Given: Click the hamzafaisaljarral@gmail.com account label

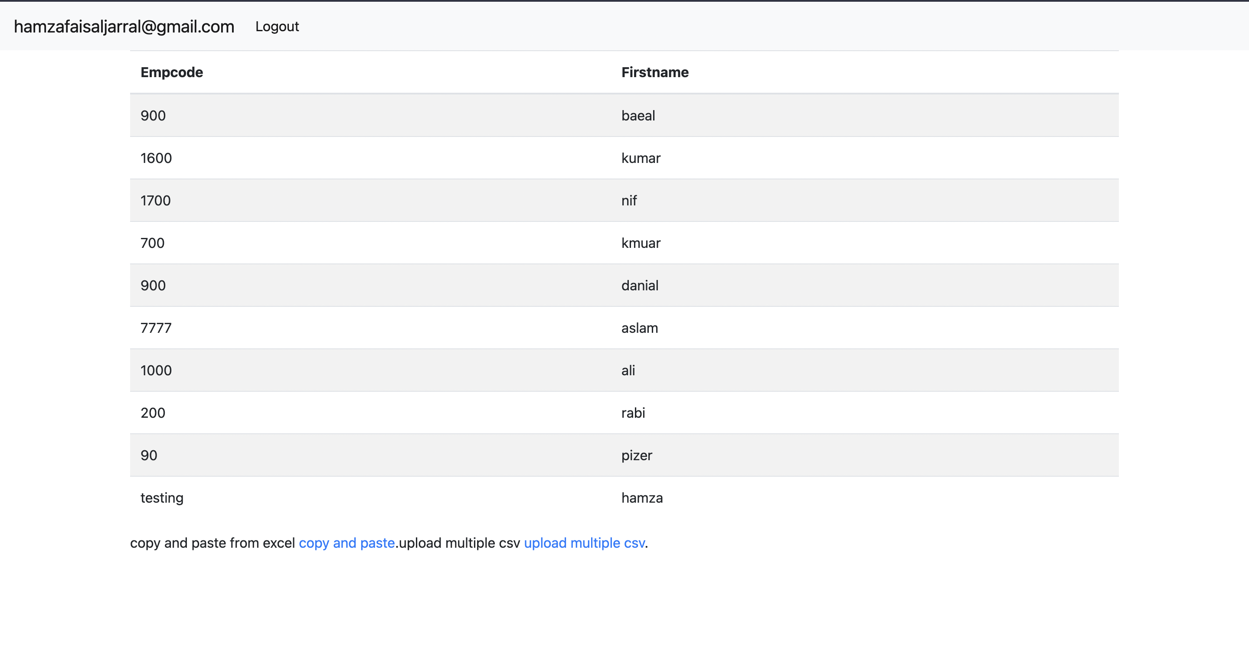Looking at the screenshot, I should pos(123,26).
